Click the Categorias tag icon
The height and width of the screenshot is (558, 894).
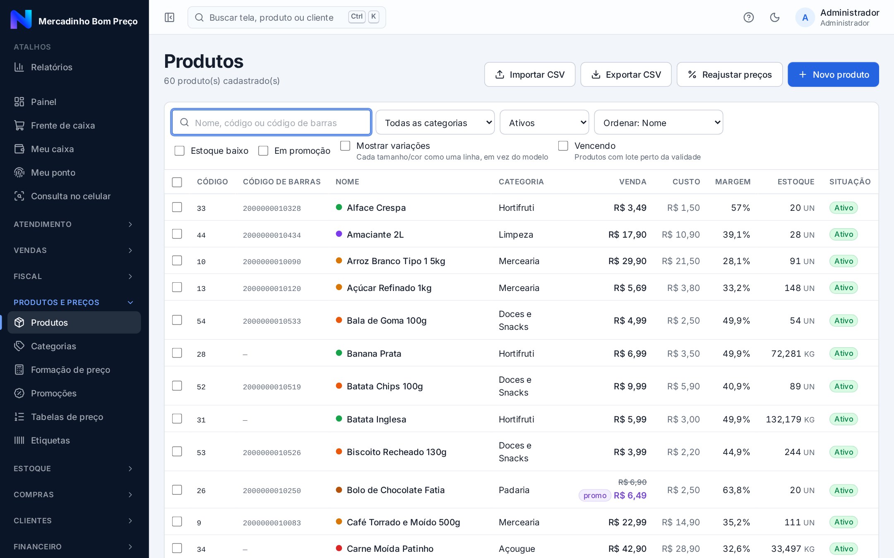19,346
